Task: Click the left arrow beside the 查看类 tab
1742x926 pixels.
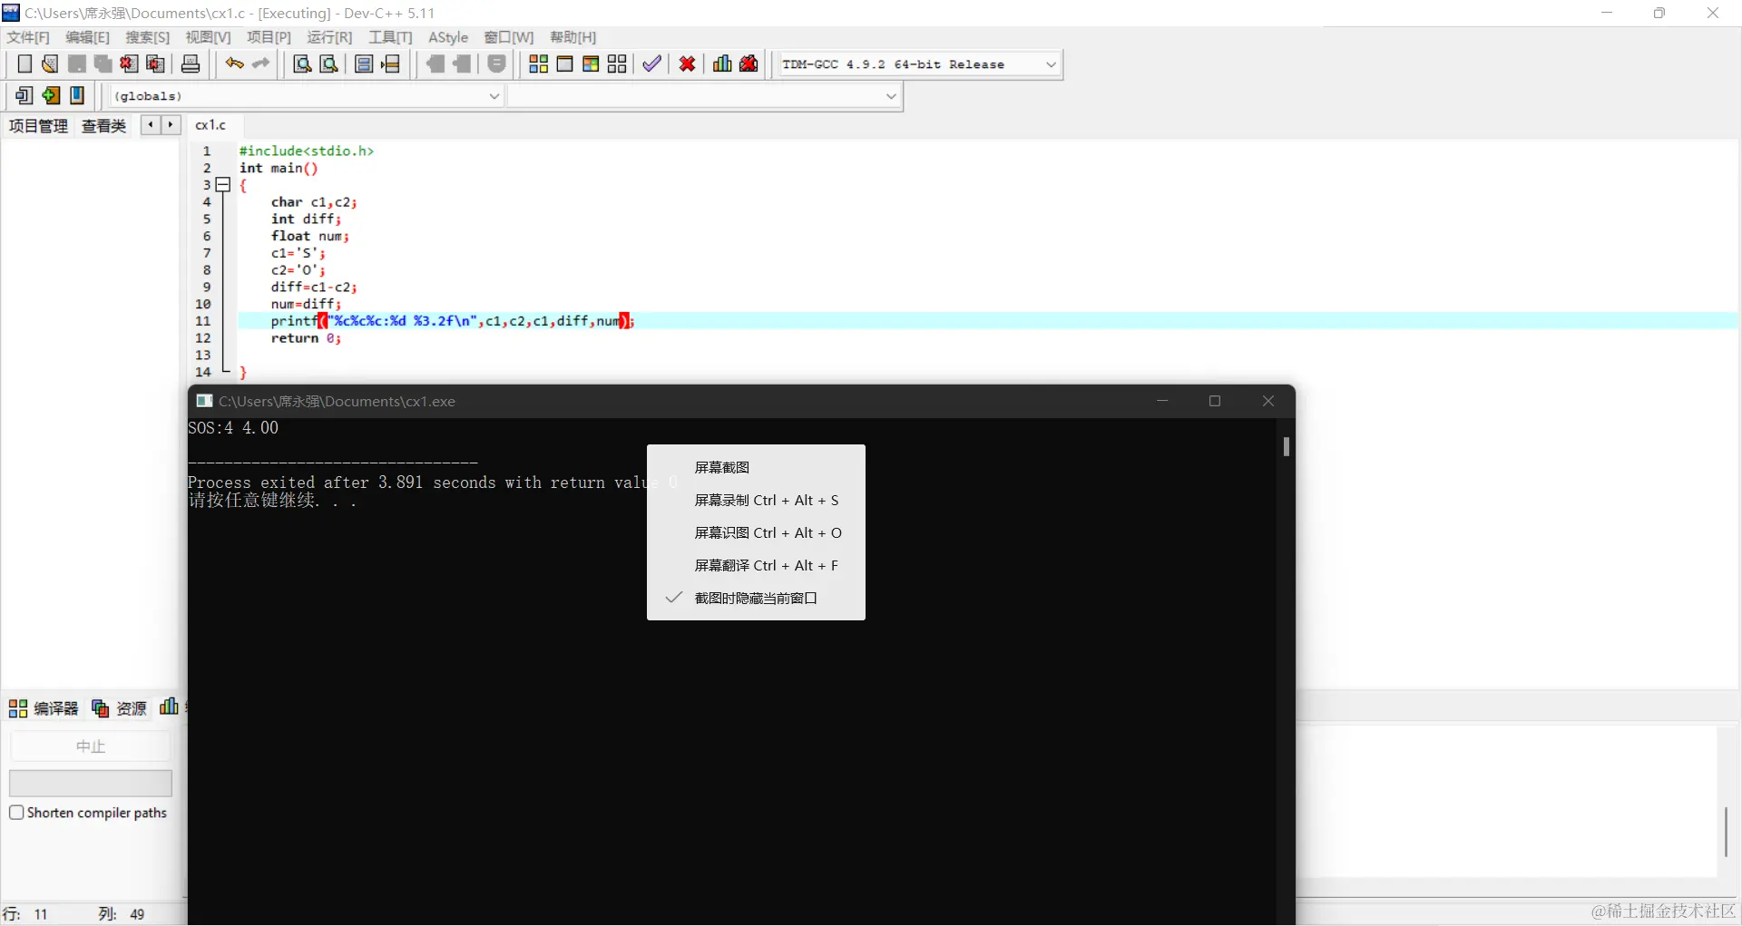Action: pos(151,125)
